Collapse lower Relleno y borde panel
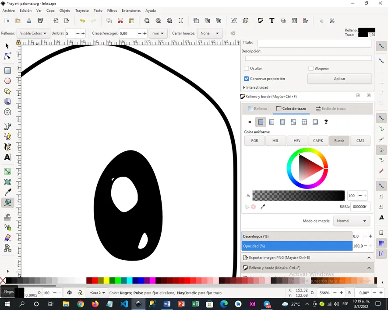Image resolution: width=388 pixels, height=310 pixels. (369, 268)
